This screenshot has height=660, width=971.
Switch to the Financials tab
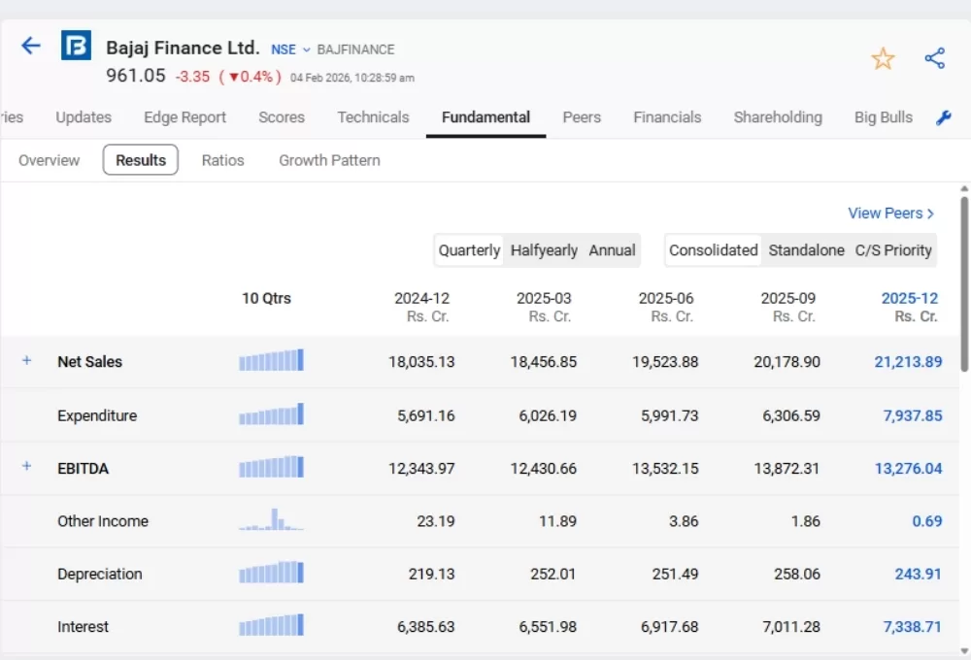pos(667,117)
